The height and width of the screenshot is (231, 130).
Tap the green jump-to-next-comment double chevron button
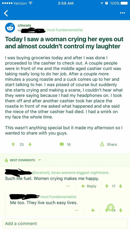tap(110, 207)
